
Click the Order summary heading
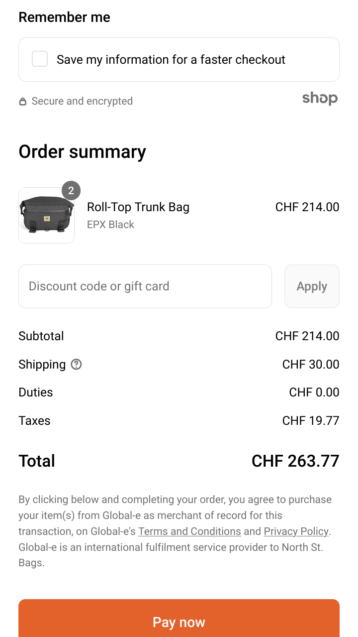point(83,152)
